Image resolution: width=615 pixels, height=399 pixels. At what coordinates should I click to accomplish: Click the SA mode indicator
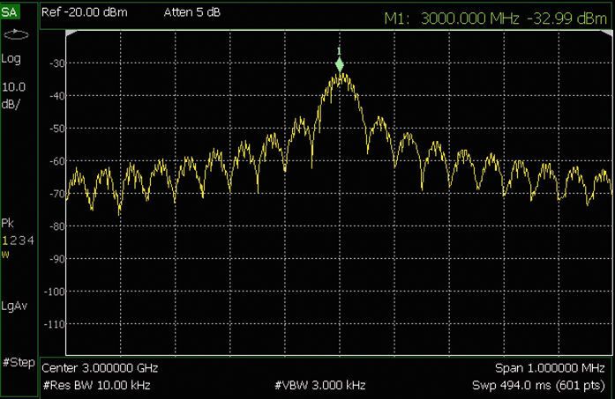coord(10,12)
